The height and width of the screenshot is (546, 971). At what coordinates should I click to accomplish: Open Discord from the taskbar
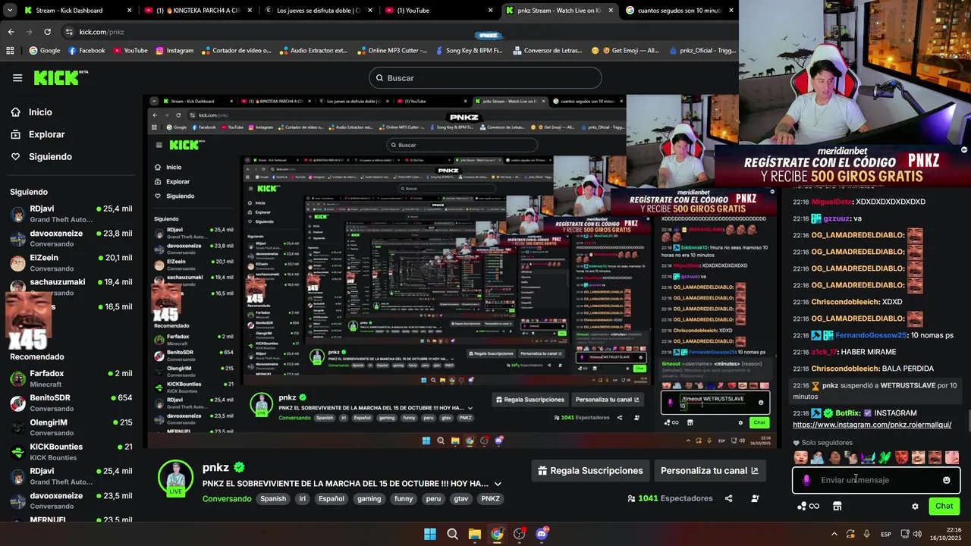coord(542,534)
